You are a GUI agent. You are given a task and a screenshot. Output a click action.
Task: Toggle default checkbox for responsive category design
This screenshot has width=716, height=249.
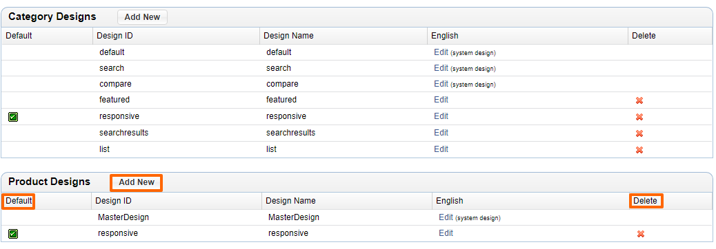click(13, 117)
